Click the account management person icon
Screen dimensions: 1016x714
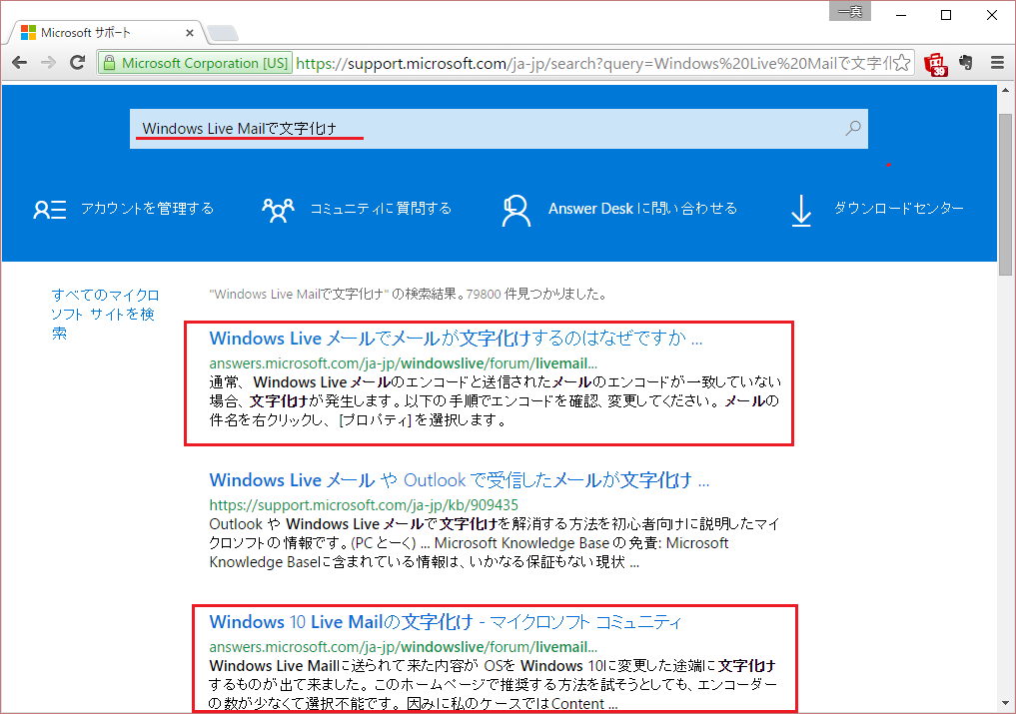click(x=50, y=210)
